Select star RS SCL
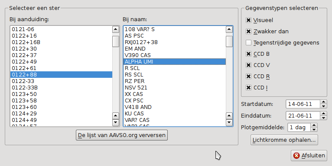 (175, 74)
